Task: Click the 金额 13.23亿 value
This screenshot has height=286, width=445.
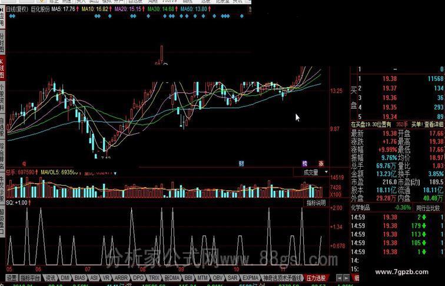Action: (x=387, y=174)
